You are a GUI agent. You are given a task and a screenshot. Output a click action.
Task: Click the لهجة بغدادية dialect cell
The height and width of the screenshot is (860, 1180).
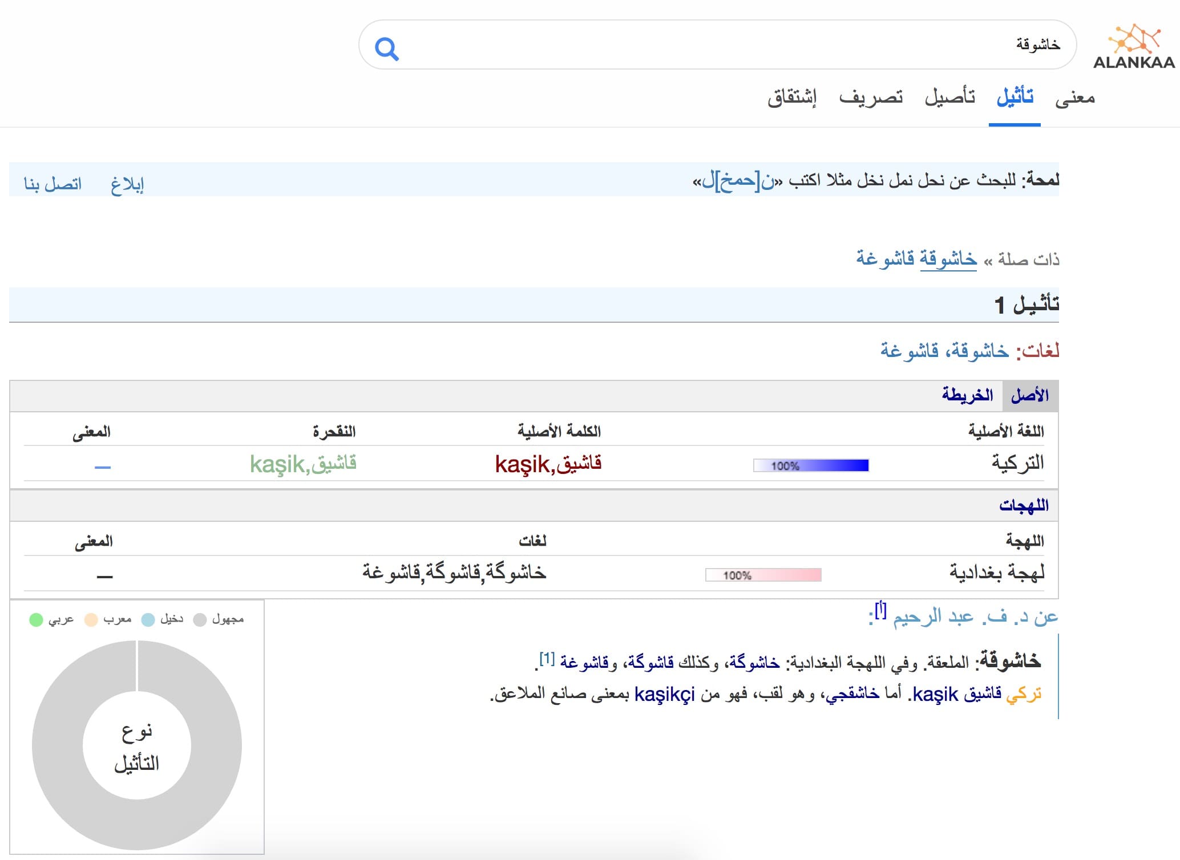point(997,572)
